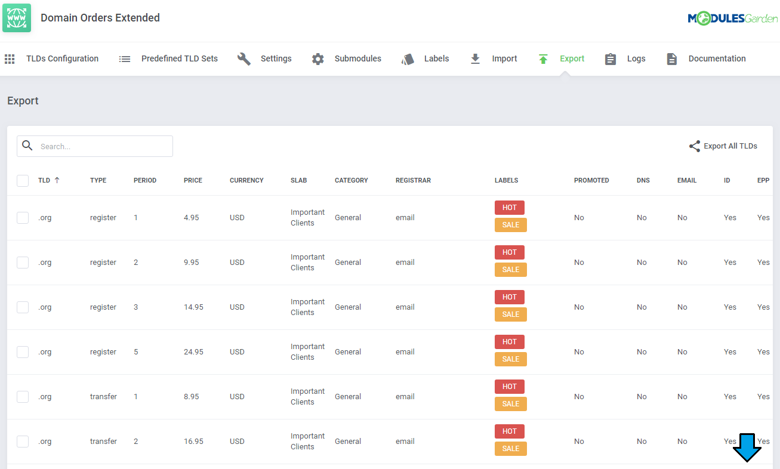Viewport: 780px width, 469px height.
Task: Click the Documentation page icon
Action: click(672, 59)
